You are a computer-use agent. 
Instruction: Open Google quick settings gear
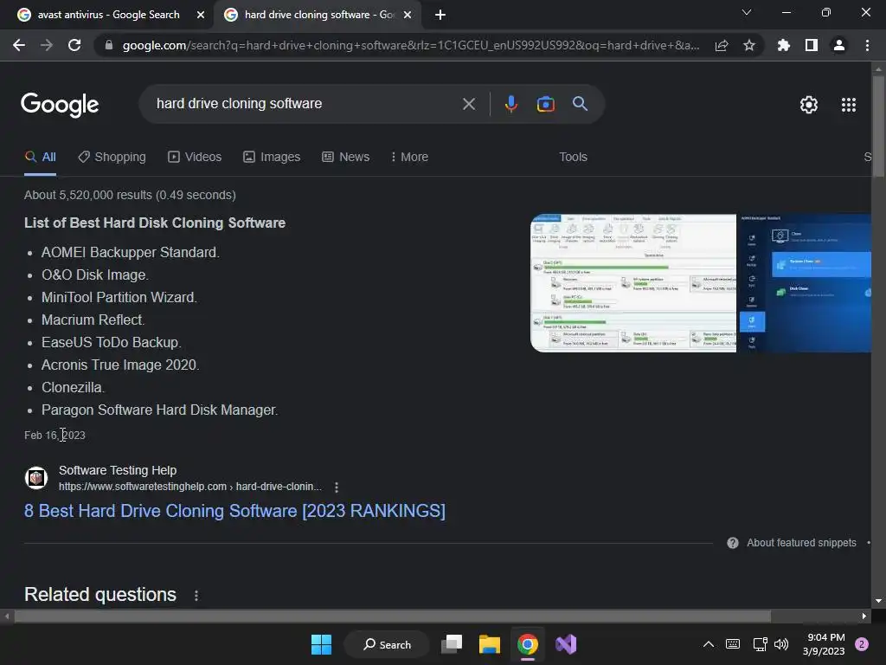click(x=809, y=105)
